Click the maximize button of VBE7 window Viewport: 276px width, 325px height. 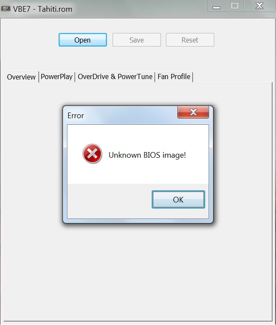point(235,6)
